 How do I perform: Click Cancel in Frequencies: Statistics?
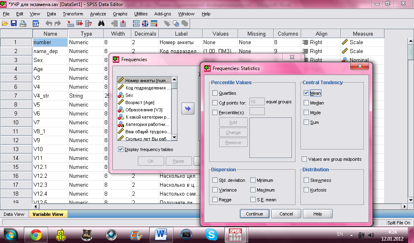coord(286,214)
